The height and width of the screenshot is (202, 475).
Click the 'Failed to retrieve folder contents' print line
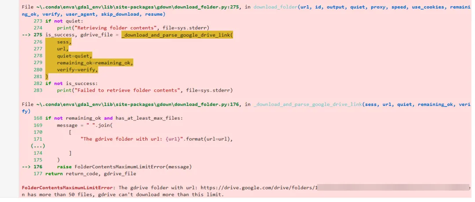pyautogui.click(x=145, y=90)
